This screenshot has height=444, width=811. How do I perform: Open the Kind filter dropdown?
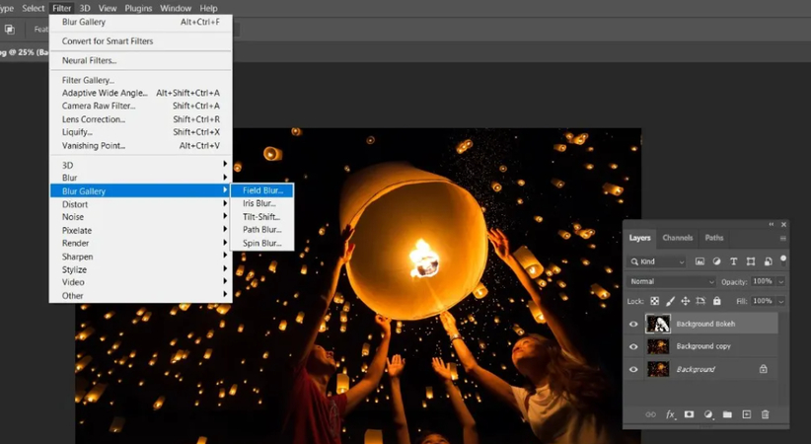pos(657,261)
